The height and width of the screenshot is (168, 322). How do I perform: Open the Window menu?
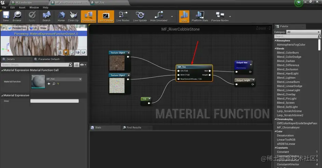click(x=34, y=7)
